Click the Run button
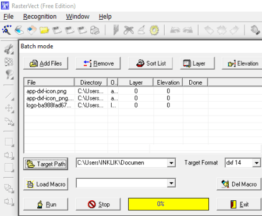 [x=46, y=204]
